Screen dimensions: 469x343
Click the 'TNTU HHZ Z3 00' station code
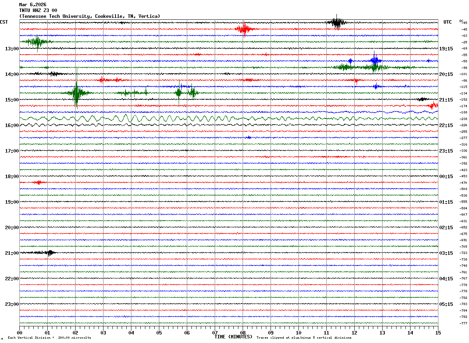pyautogui.click(x=38, y=10)
